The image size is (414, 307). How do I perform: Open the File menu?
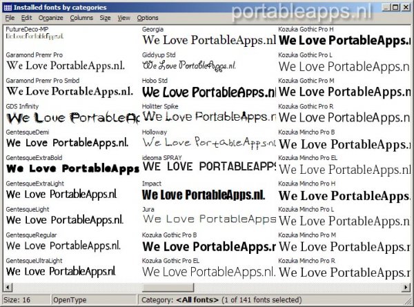click(x=10, y=17)
